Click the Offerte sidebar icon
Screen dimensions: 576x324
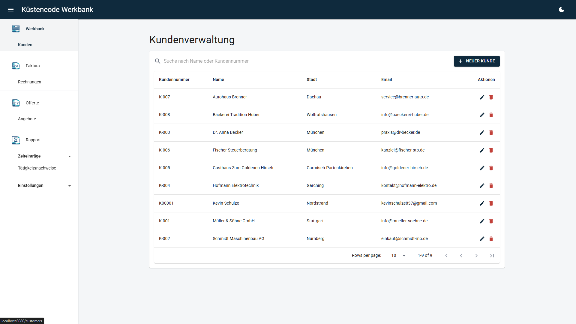(x=16, y=103)
